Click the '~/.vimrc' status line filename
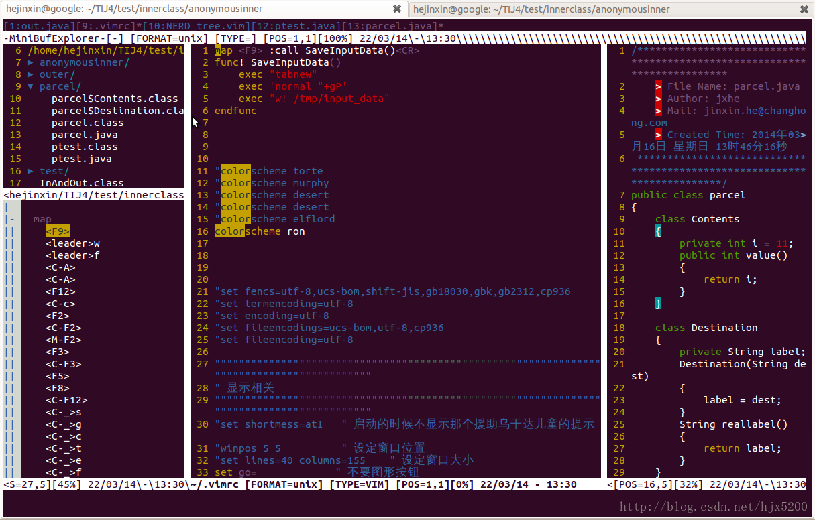The width and height of the screenshot is (815, 520). coord(215,484)
